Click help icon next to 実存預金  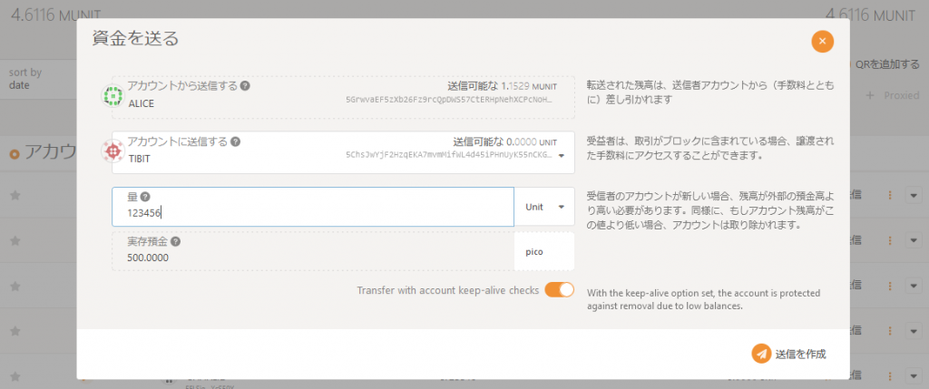tap(175, 242)
